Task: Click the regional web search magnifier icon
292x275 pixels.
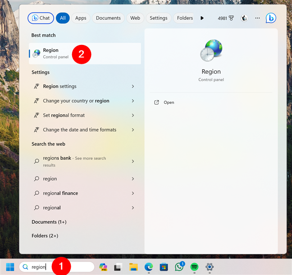Action: (36, 208)
